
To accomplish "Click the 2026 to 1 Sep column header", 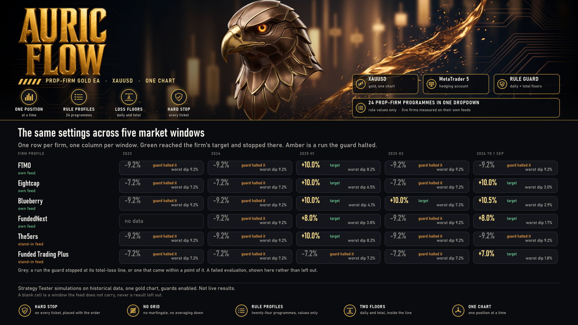I will pos(490,153).
